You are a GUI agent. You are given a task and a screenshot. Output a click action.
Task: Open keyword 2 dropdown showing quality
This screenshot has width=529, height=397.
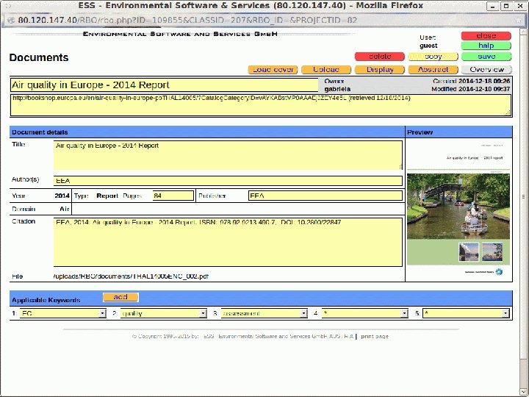coord(164,313)
